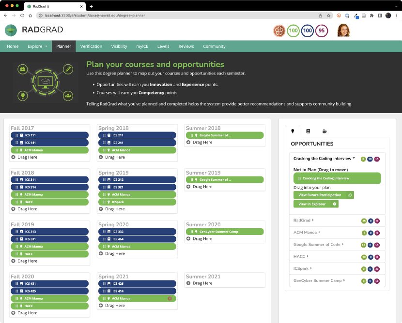Expand the ACM Manoa opportunity item

[307, 233]
